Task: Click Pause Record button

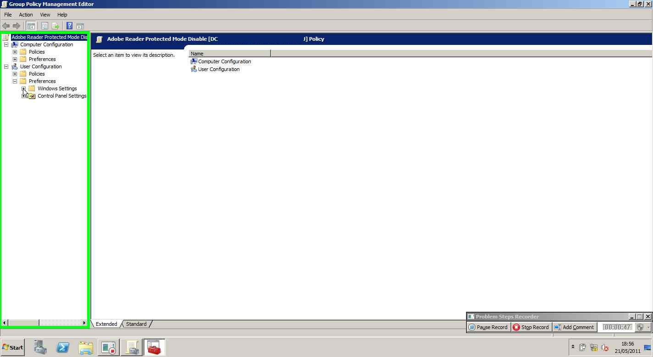Action: 488,327
